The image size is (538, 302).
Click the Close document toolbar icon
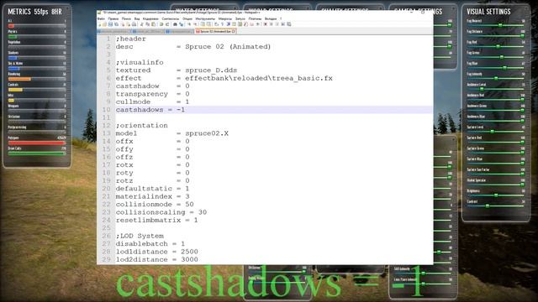pyautogui.click(x=123, y=24)
